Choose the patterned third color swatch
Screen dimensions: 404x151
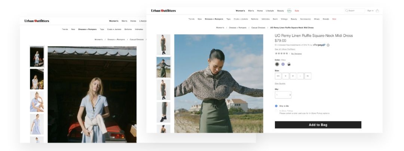(289, 64)
